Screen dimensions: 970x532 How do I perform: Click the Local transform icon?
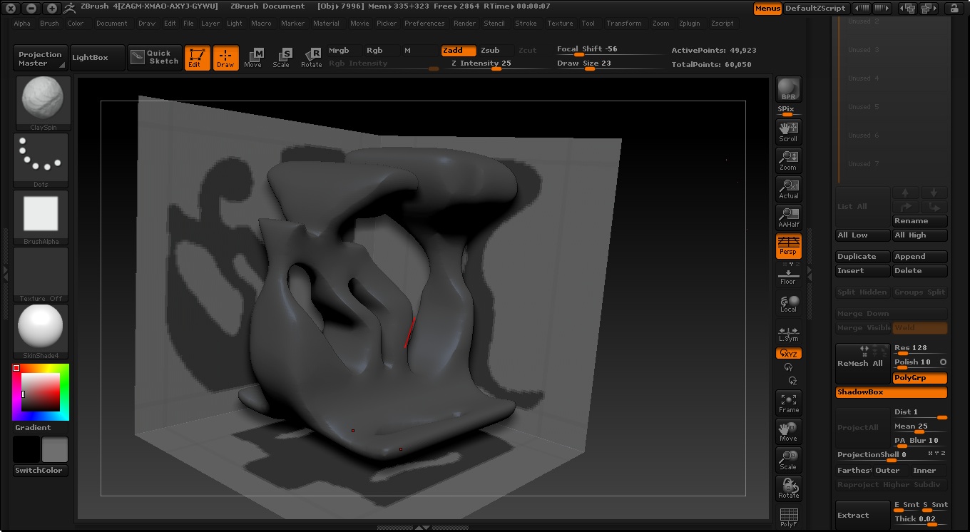788,303
